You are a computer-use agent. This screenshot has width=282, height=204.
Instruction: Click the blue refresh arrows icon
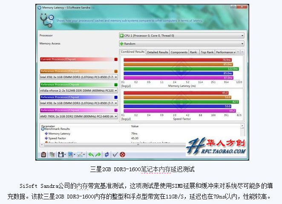[x=107, y=155]
